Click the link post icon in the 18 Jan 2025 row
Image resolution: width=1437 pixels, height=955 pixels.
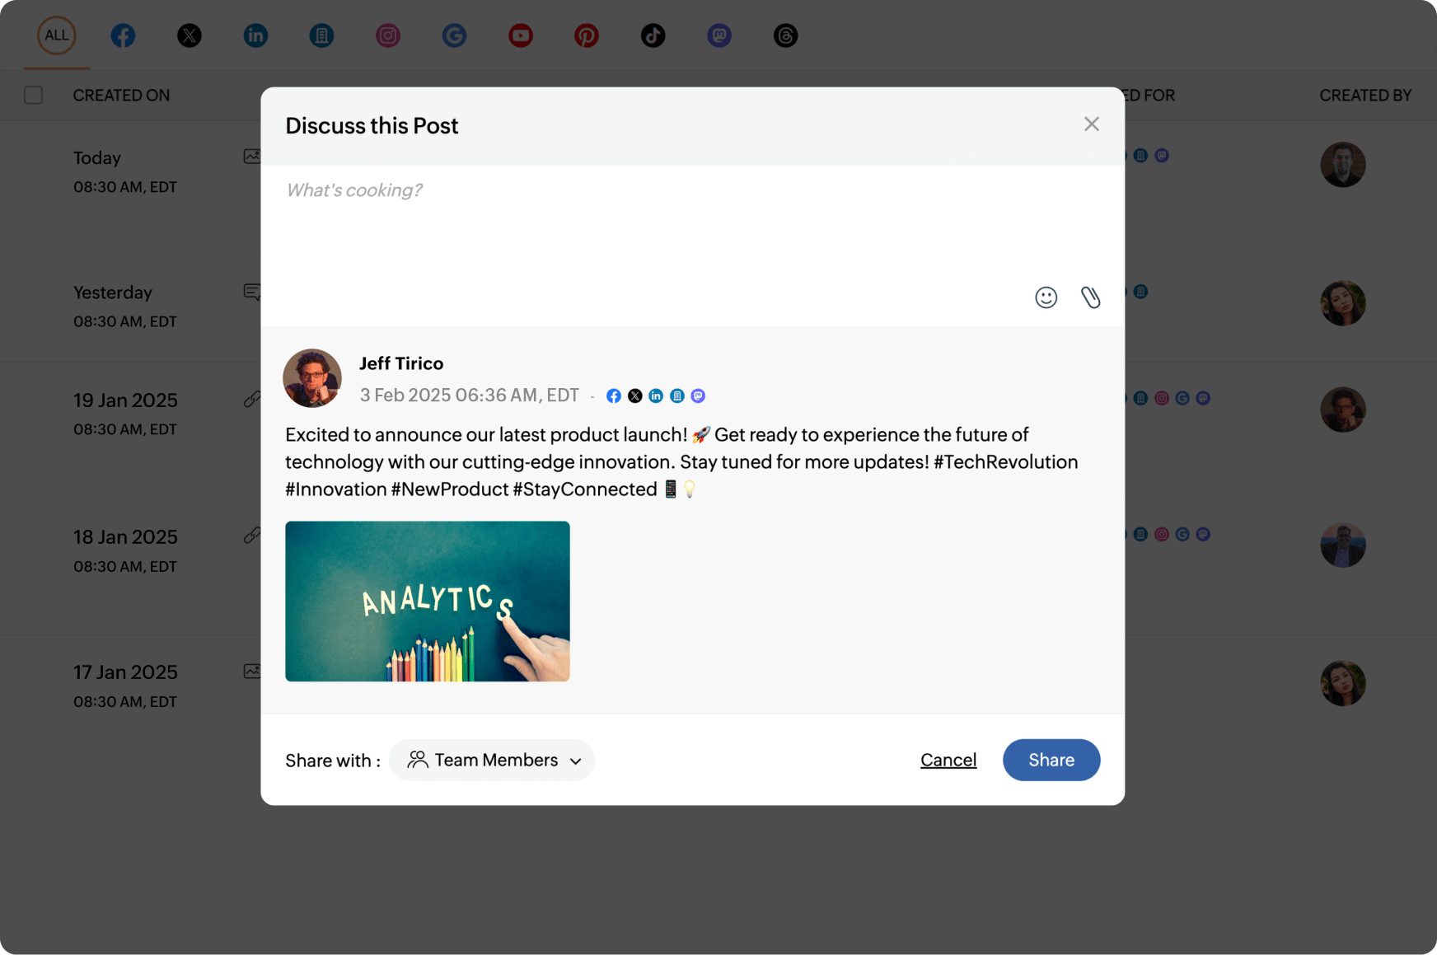(252, 536)
